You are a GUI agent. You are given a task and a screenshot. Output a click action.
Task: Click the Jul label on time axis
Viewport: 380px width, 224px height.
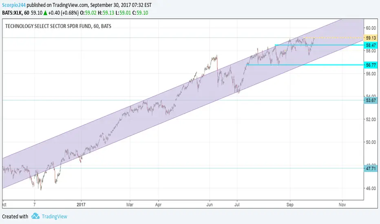(x=237, y=204)
